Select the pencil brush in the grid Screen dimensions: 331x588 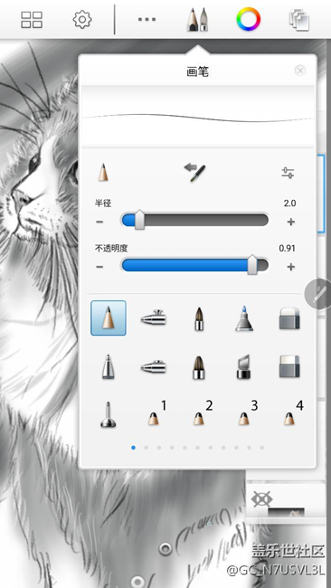[109, 318]
